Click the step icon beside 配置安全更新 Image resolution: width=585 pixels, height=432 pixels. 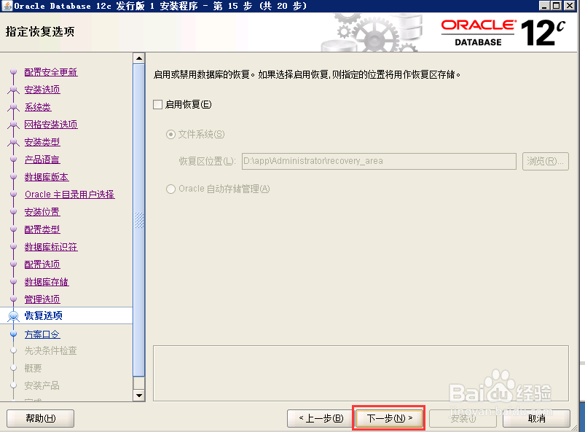click(x=12, y=72)
